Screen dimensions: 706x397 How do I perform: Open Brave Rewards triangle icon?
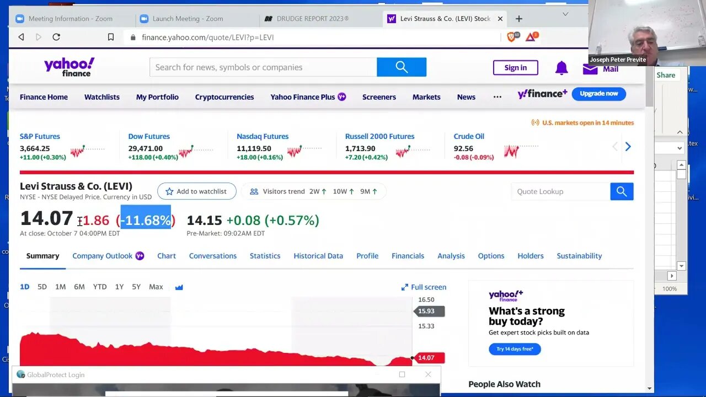point(531,37)
